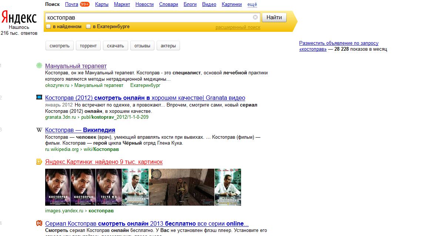Switch to Маркет service
The height and width of the screenshot is (236, 434).
point(122,4)
